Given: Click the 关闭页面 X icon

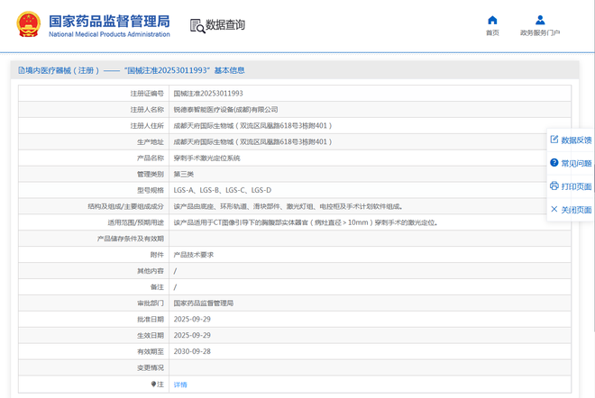Looking at the screenshot, I should [x=554, y=210].
